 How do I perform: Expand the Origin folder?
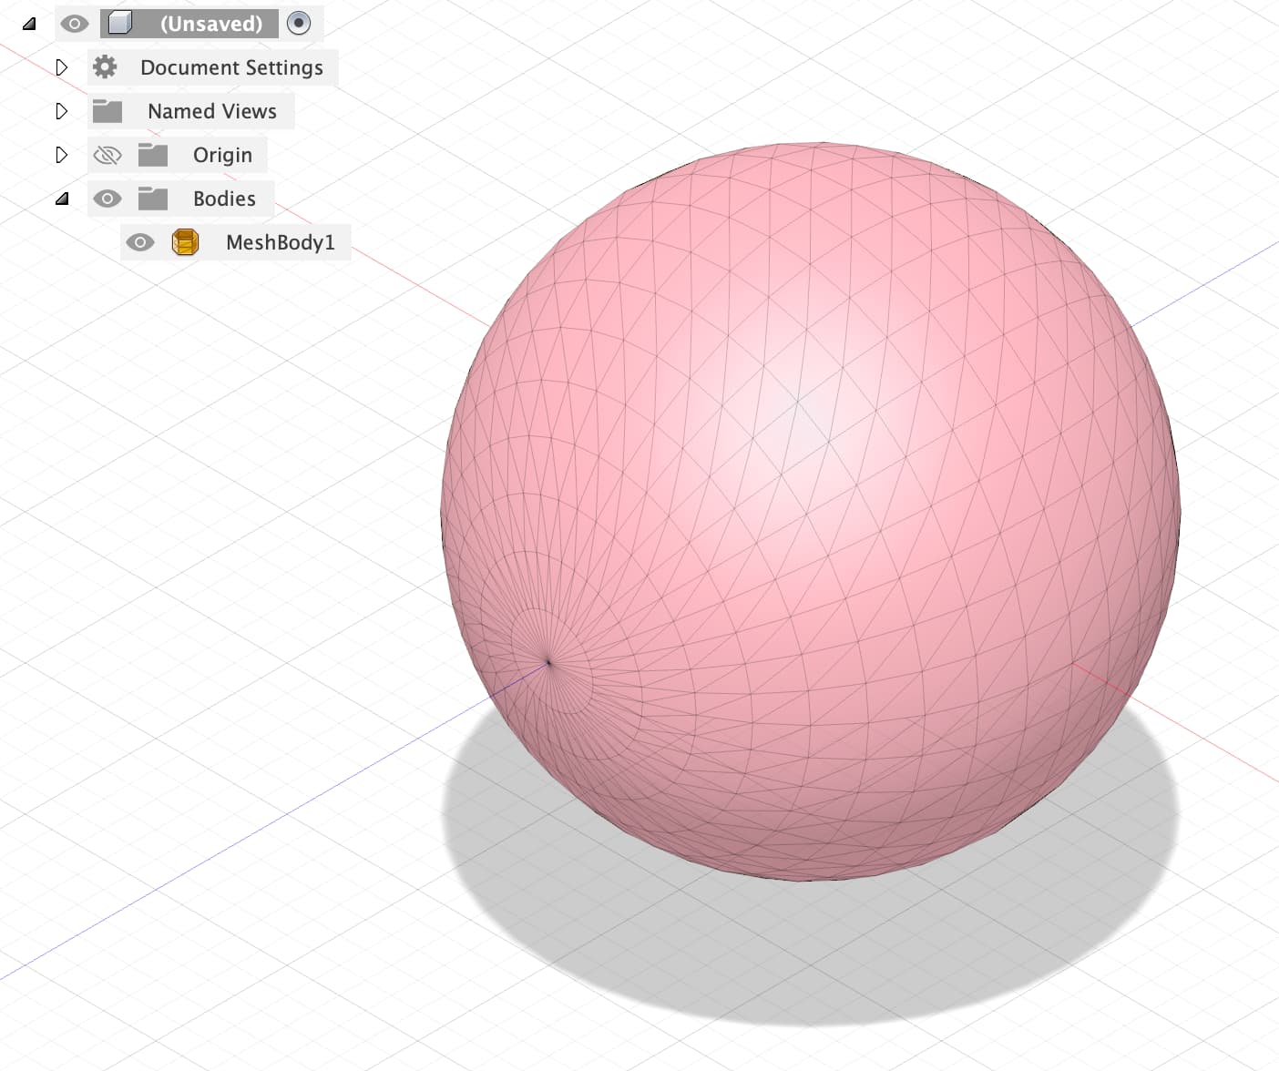coord(62,155)
